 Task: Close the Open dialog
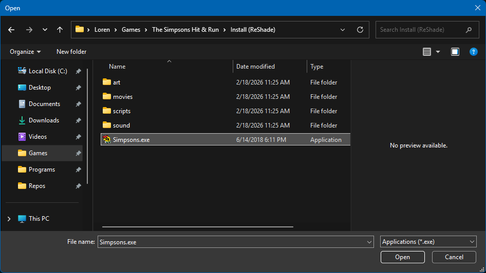[x=478, y=8]
